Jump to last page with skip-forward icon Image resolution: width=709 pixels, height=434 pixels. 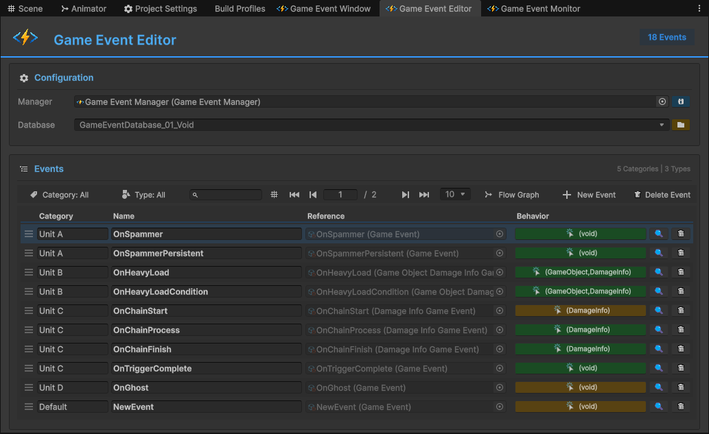point(424,194)
